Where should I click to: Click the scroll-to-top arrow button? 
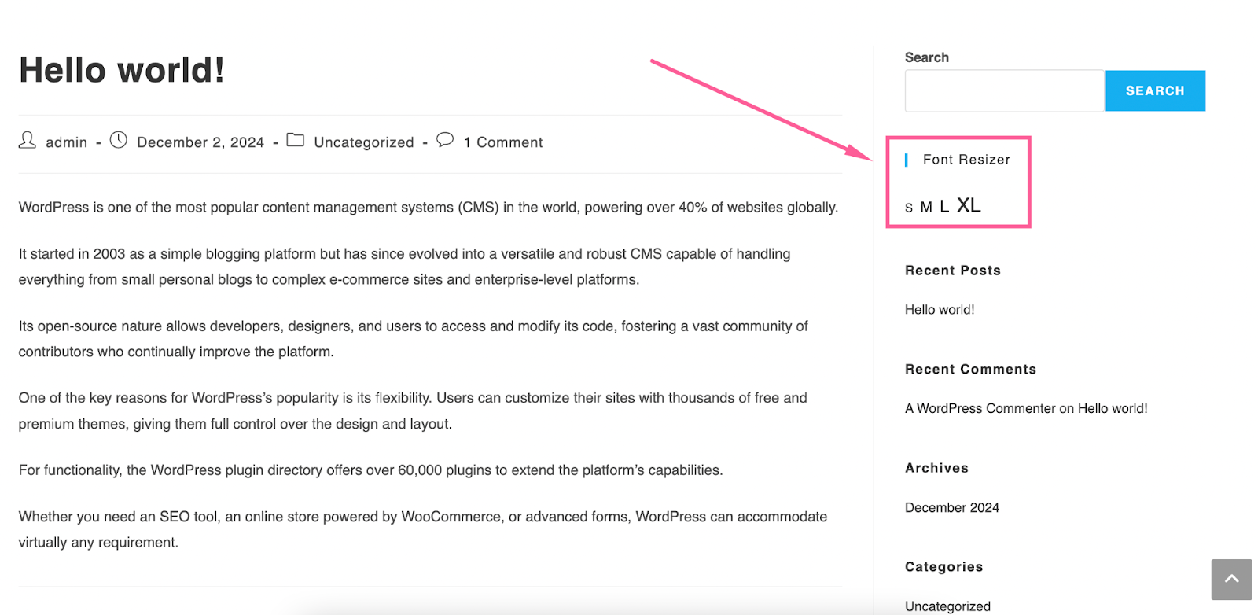coord(1231,580)
